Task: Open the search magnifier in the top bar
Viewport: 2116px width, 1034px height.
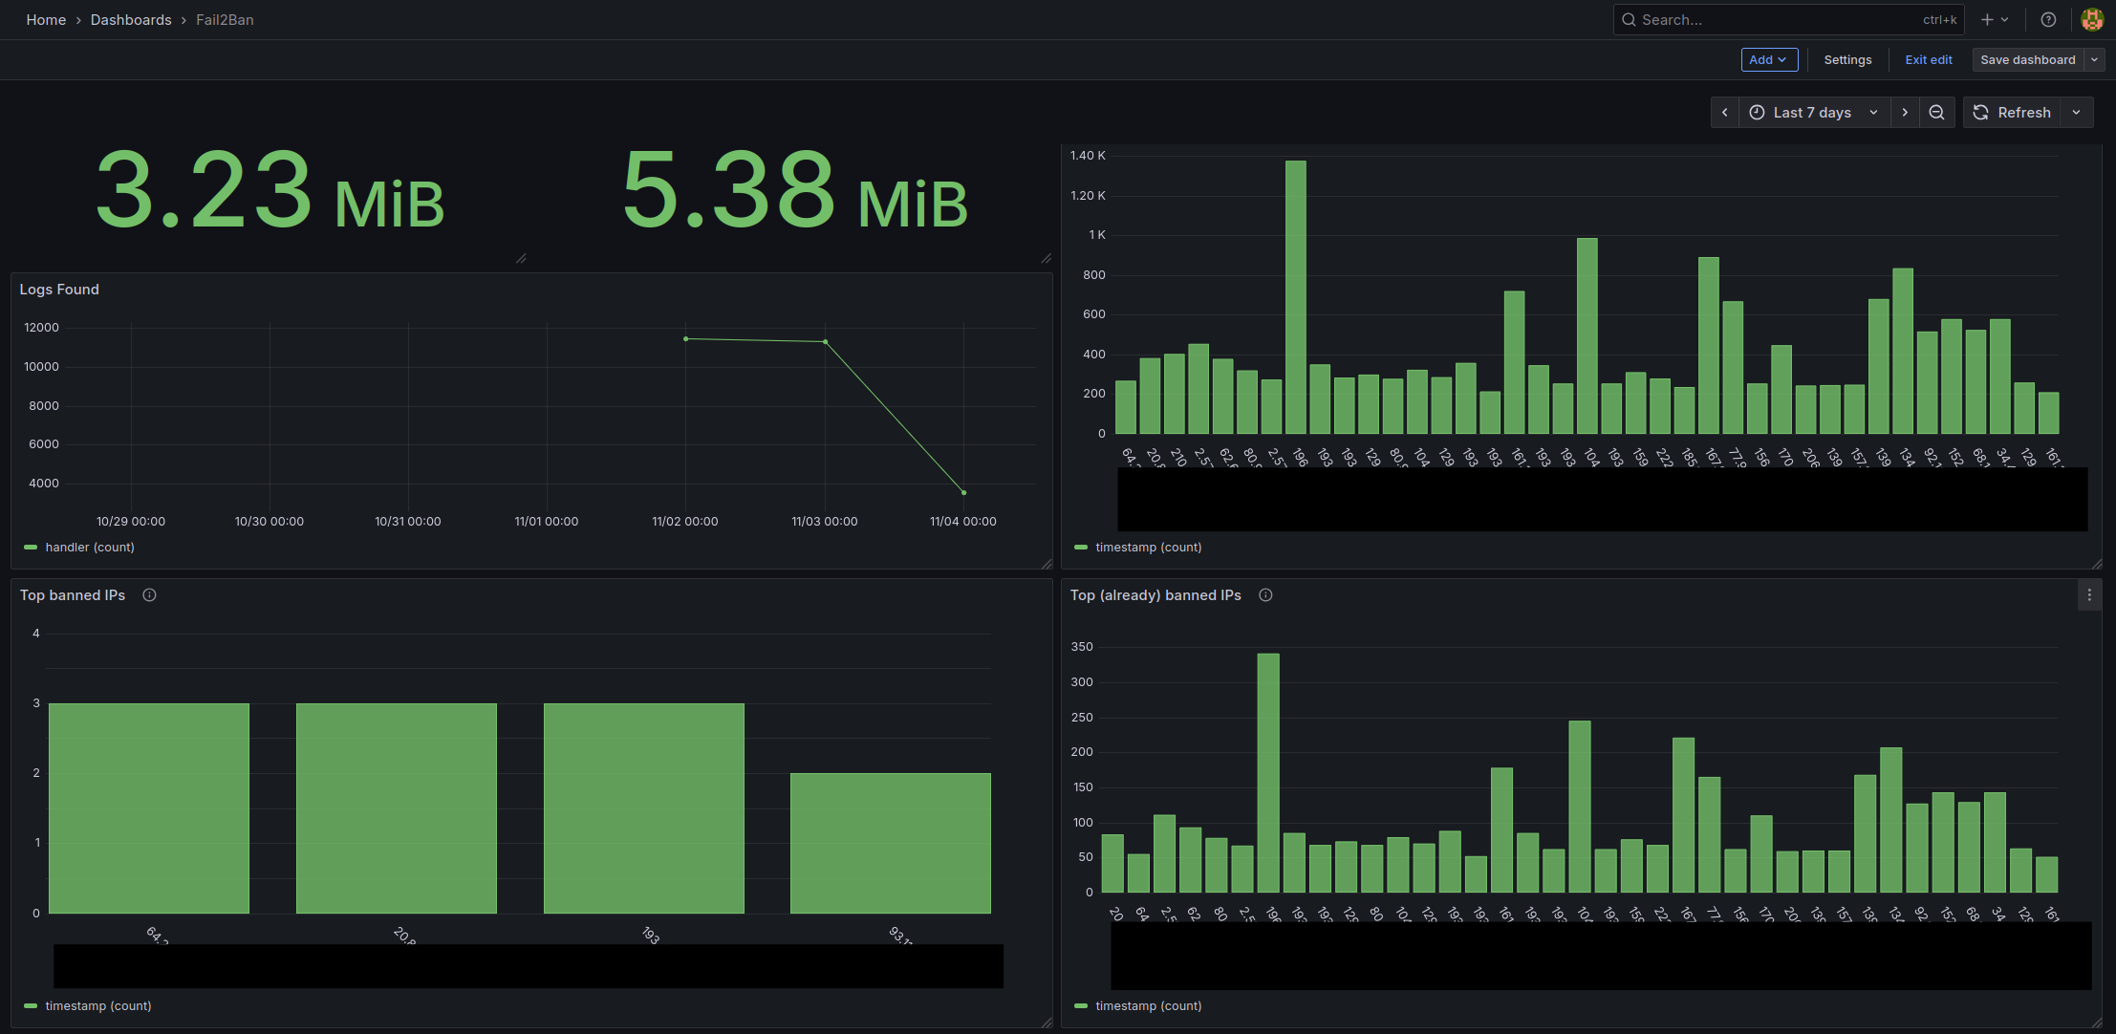Action: click(x=1629, y=19)
